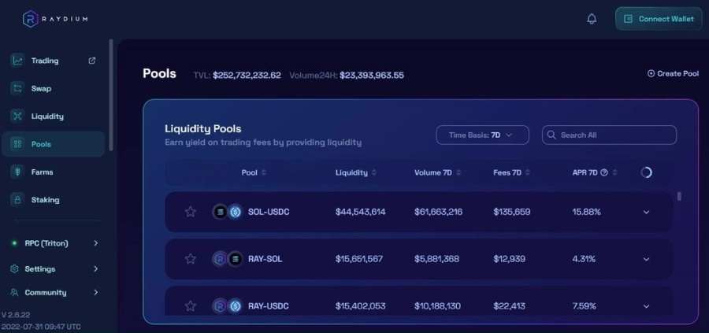Screen dimensions: 709x333
Task: Click the Create Pool link
Action: click(x=673, y=74)
